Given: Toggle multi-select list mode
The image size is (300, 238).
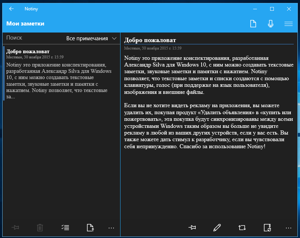Looking at the screenshot, I should 65,228.
